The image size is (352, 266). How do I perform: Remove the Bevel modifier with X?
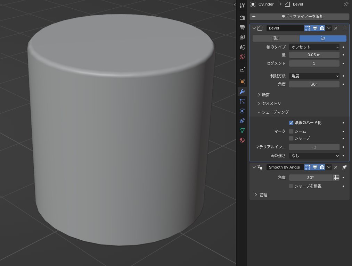pos(336,28)
